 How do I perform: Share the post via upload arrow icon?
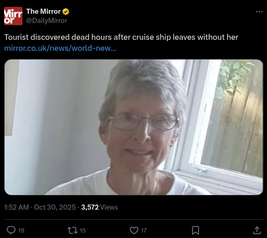coord(257,230)
